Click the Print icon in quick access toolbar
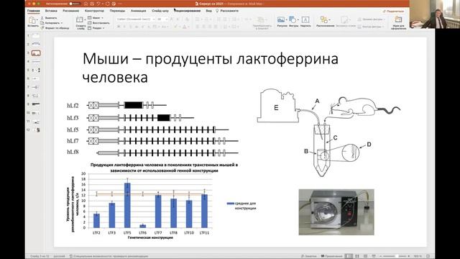The image size is (460, 259). (x=114, y=4)
